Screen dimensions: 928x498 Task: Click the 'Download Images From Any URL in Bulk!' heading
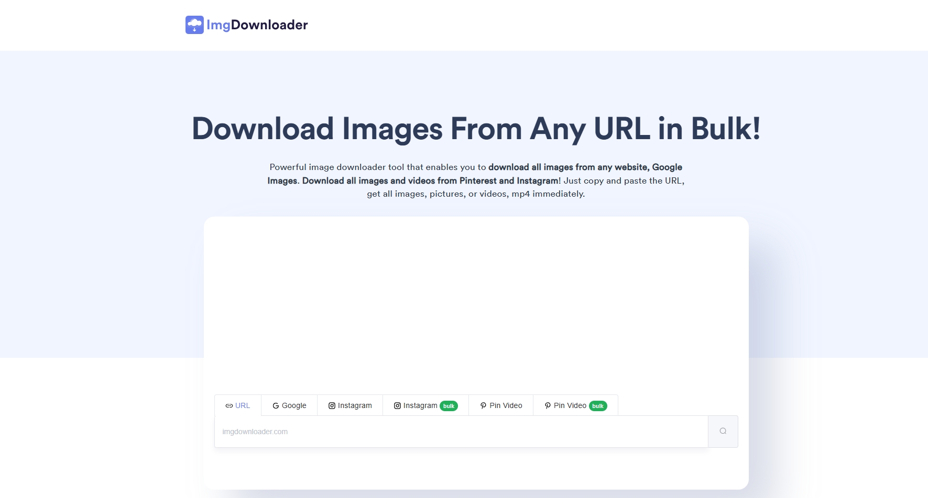[x=476, y=129]
